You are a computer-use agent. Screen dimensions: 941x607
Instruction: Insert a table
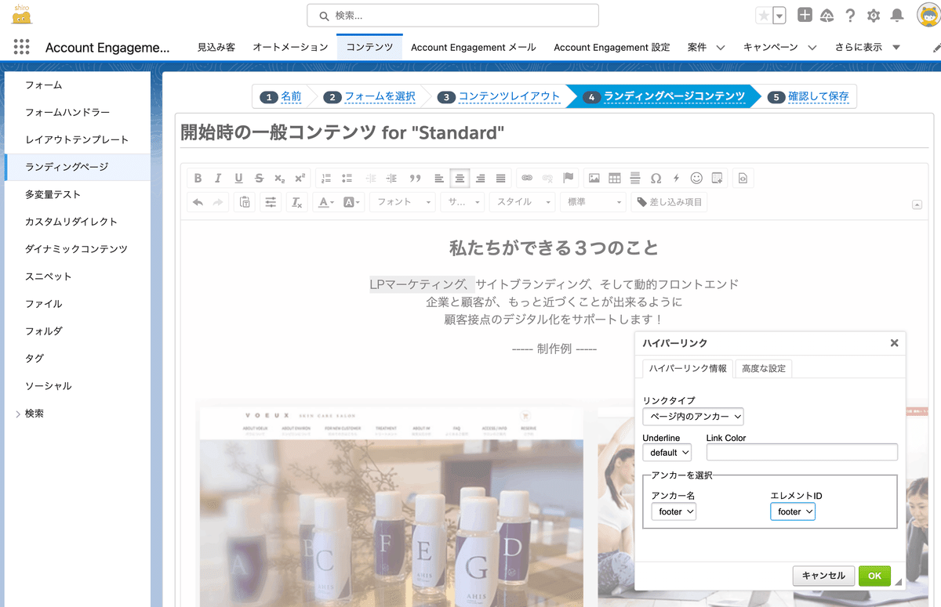[x=615, y=178]
